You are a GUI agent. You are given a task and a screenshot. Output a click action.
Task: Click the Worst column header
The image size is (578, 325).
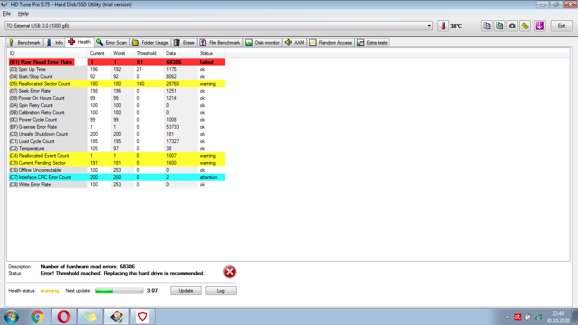(x=122, y=53)
